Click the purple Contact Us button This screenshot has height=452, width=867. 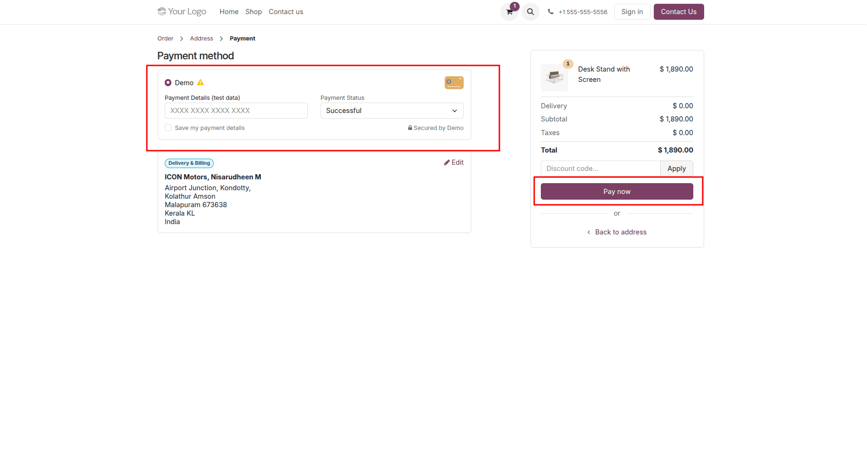click(679, 12)
